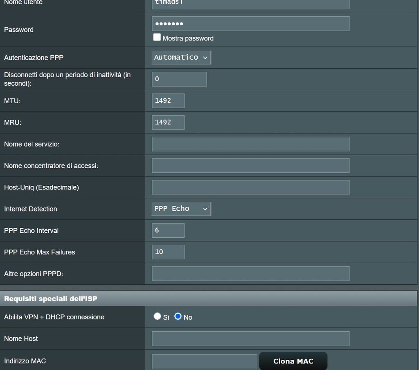Click the Altre opzioni PPPD field
Screen dimensions: 419x370
(250, 274)
